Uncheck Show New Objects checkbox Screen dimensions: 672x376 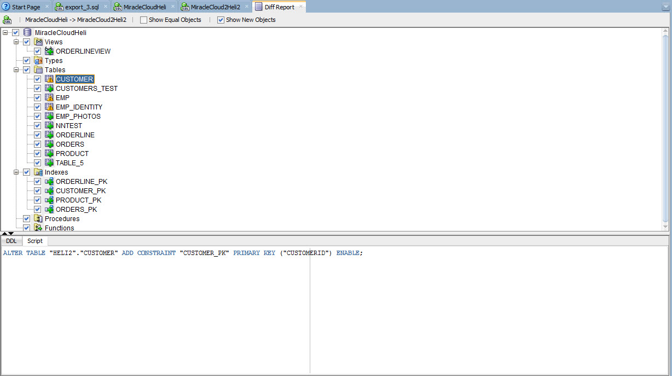coord(221,20)
